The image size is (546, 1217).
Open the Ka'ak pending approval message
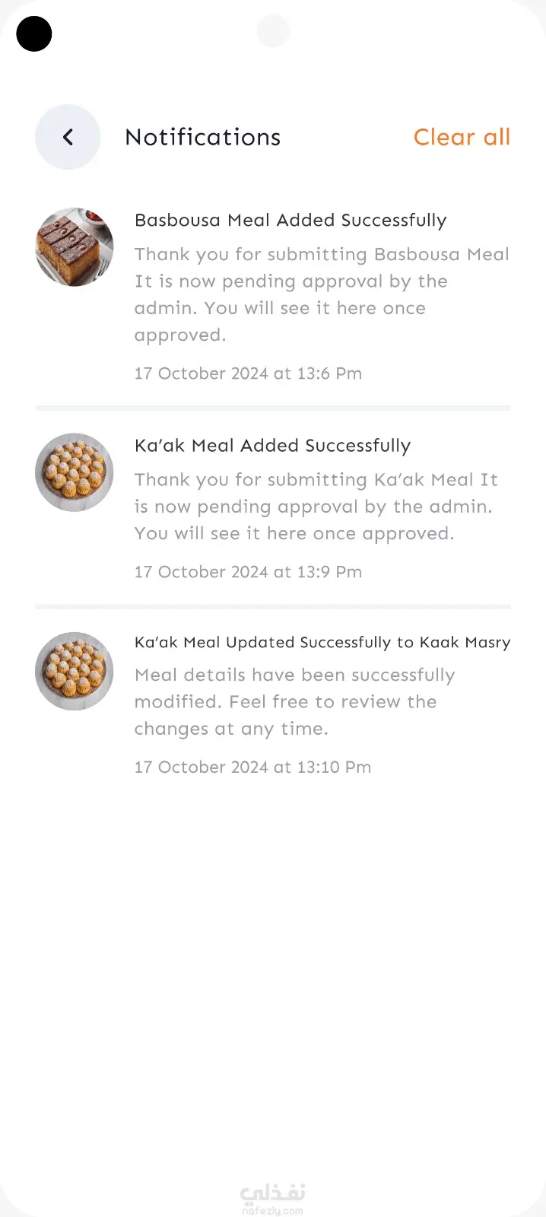(x=316, y=507)
